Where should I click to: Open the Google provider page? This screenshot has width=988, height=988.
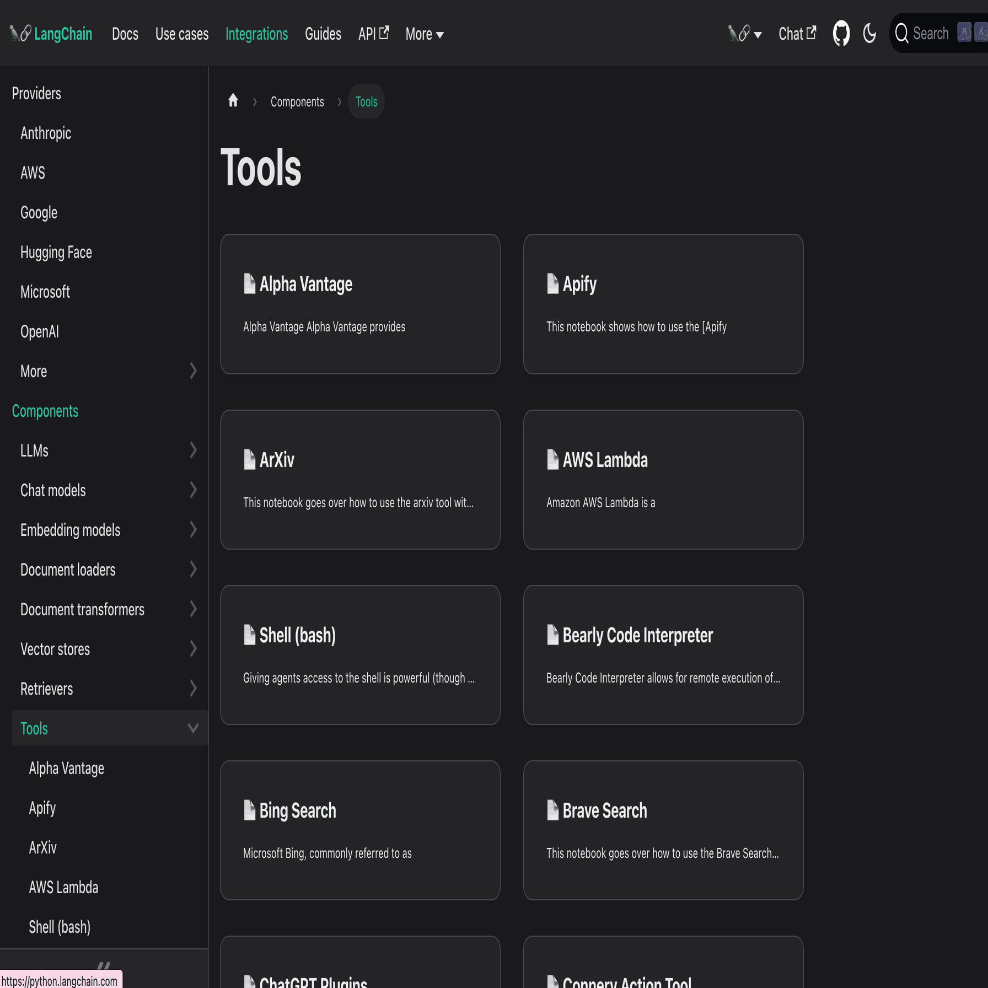pyautogui.click(x=39, y=212)
